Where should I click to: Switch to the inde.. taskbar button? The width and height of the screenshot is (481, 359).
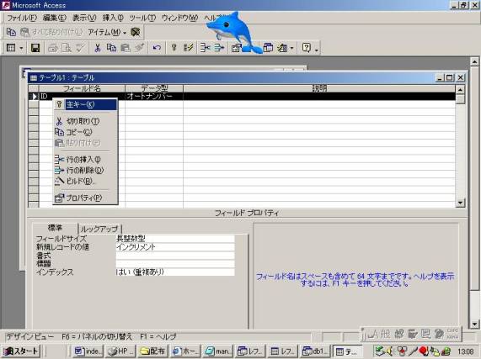(88, 351)
